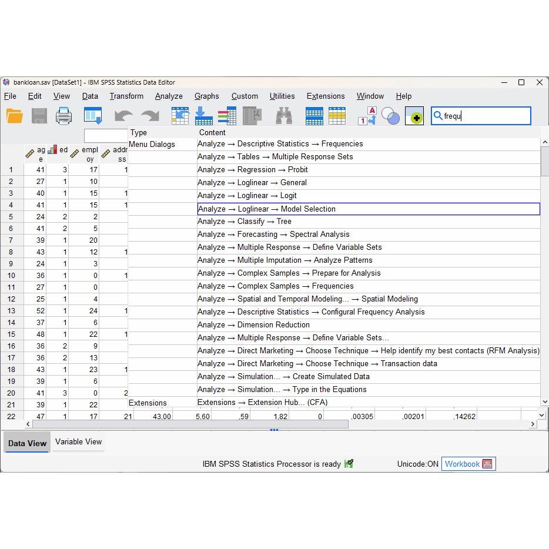Click the binoculars Find icon

pos(284,116)
